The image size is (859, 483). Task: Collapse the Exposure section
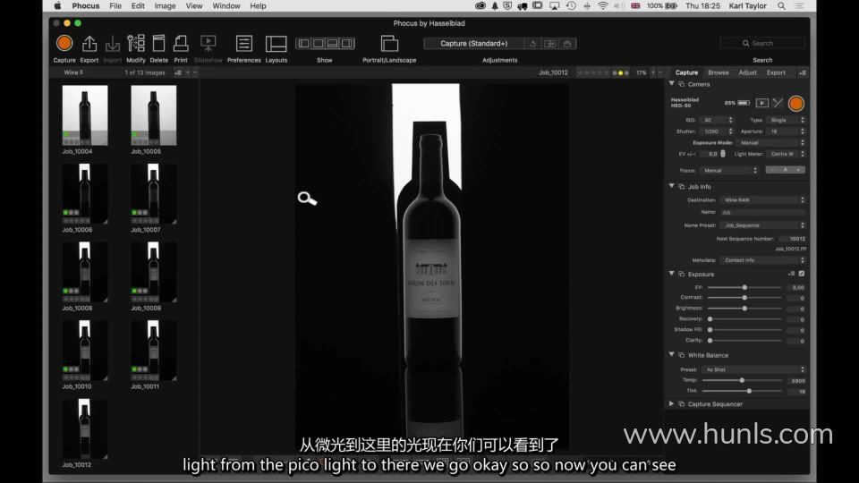(x=672, y=274)
